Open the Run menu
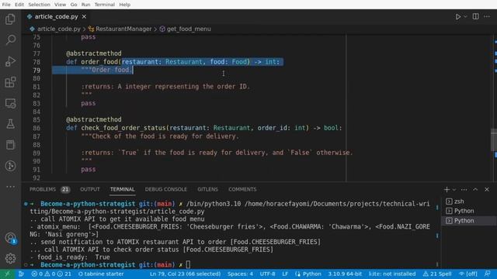Viewport: 497px width, 279px height. pos(85,5)
